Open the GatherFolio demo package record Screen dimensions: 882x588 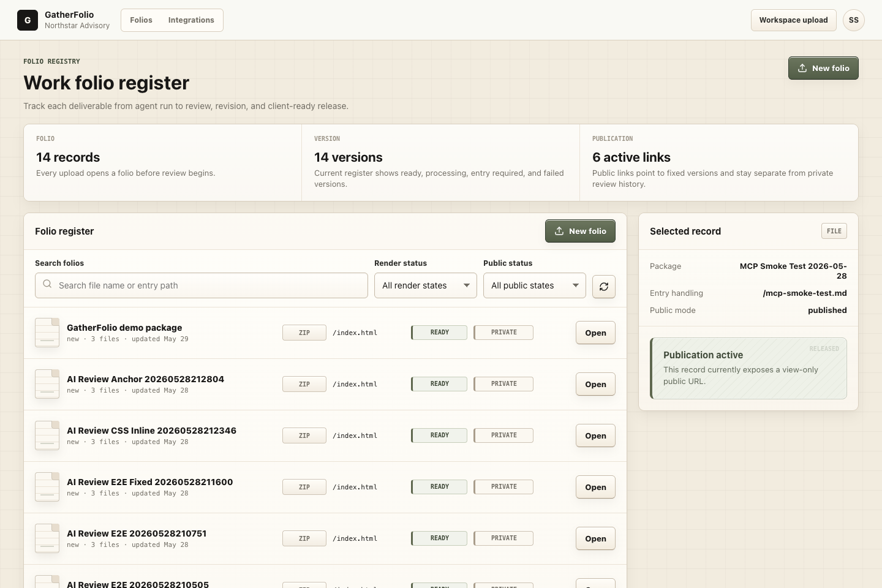click(595, 333)
